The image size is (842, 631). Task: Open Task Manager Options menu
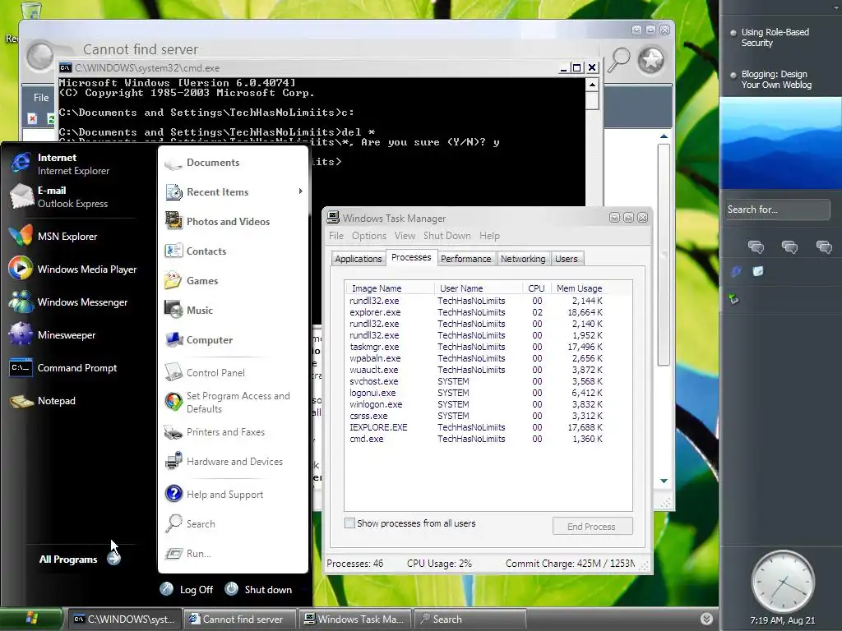coord(369,236)
